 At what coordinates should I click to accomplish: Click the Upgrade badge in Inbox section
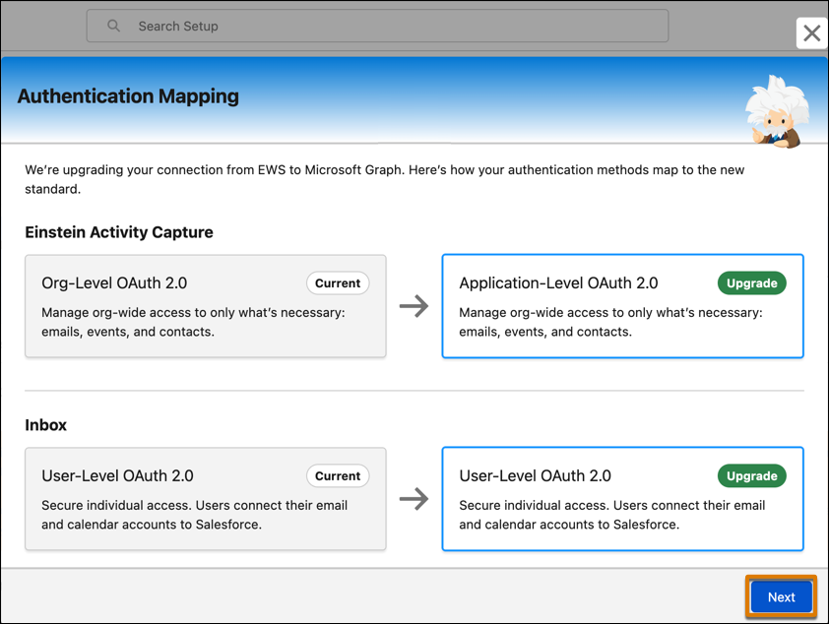coord(751,476)
